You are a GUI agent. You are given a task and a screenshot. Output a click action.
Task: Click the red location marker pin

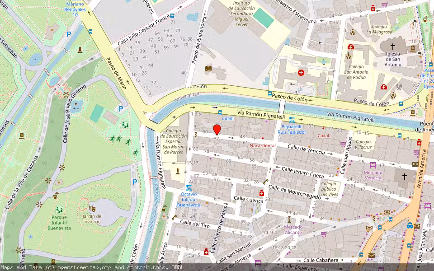(217, 130)
